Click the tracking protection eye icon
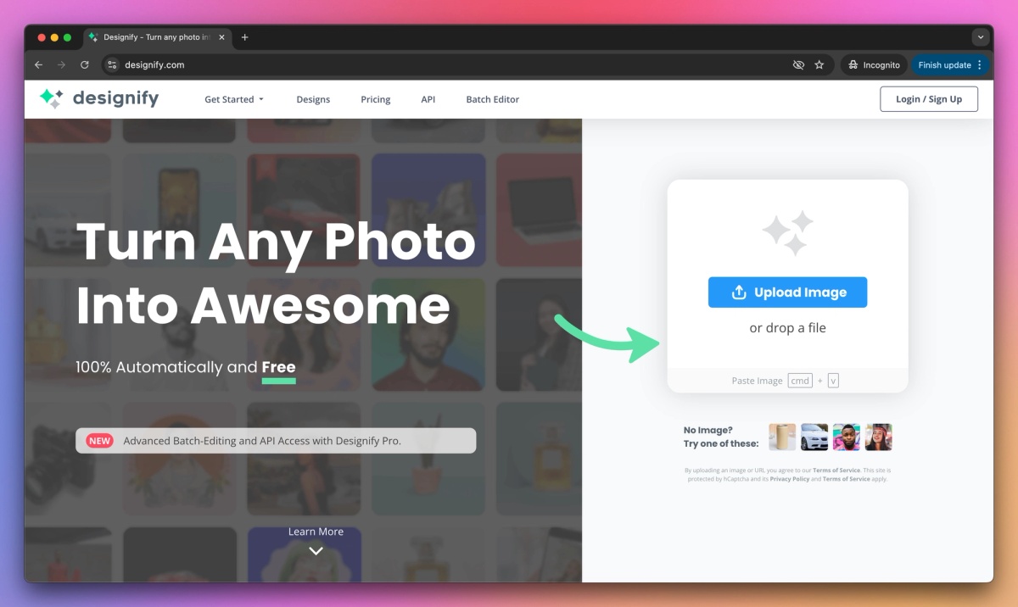Image resolution: width=1018 pixels, height=607 pixels. [798, 64]
